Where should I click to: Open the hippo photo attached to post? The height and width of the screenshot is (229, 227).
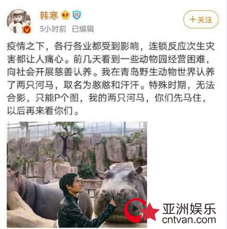click(x=77, y=174)
